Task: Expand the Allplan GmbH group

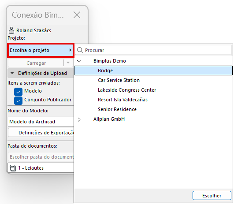Action: [79, 119]
